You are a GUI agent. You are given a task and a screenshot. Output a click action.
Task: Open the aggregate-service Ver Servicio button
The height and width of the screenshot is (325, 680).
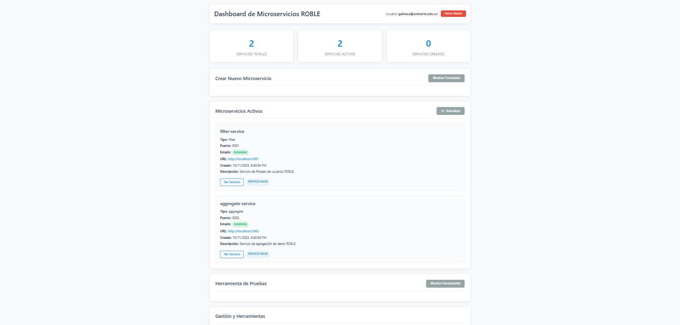click(232, 254)
